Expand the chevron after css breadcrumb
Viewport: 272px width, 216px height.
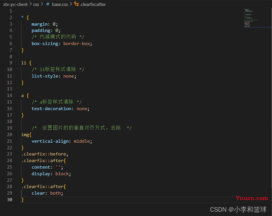click(x=42, y=4)
